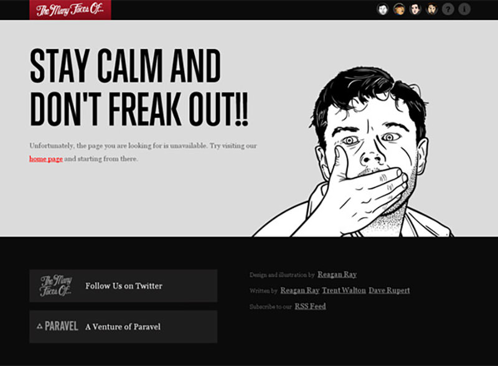Screen dimensions: 498x366
Task: Open Reagan Ray link under Written by
Action: pos(300,290)
